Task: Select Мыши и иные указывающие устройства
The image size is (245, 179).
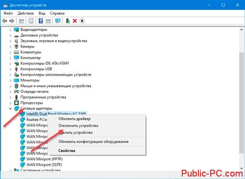Action: [x=56, y=86]
